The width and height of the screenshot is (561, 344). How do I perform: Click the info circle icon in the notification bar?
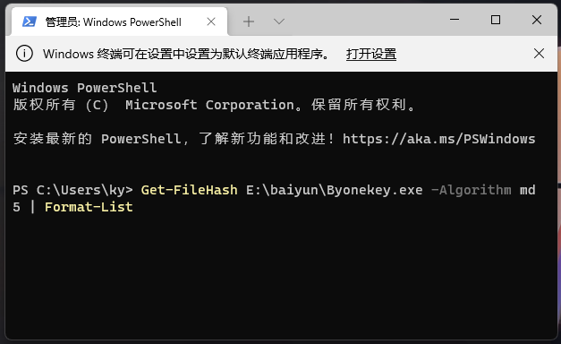(x=24, y=54)
